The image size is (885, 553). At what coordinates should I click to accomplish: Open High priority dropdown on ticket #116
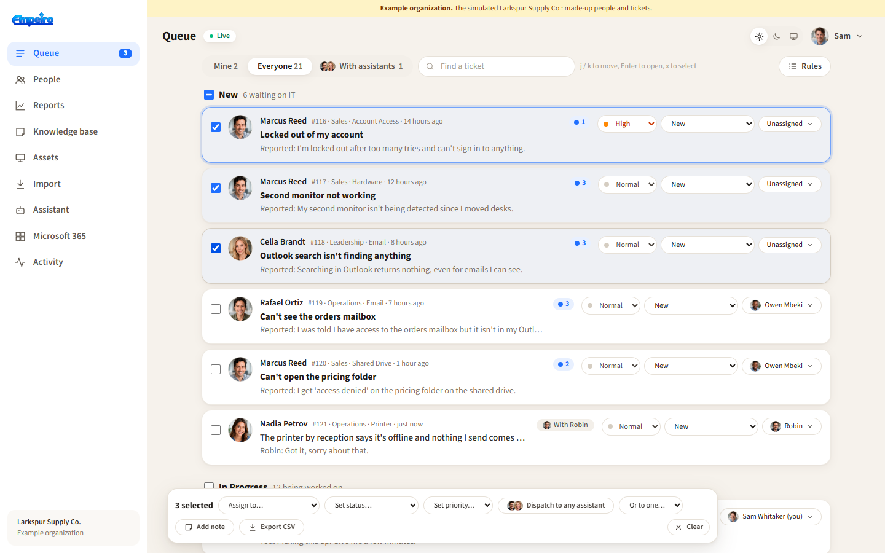pyautogui.click(x=627, y=124)
